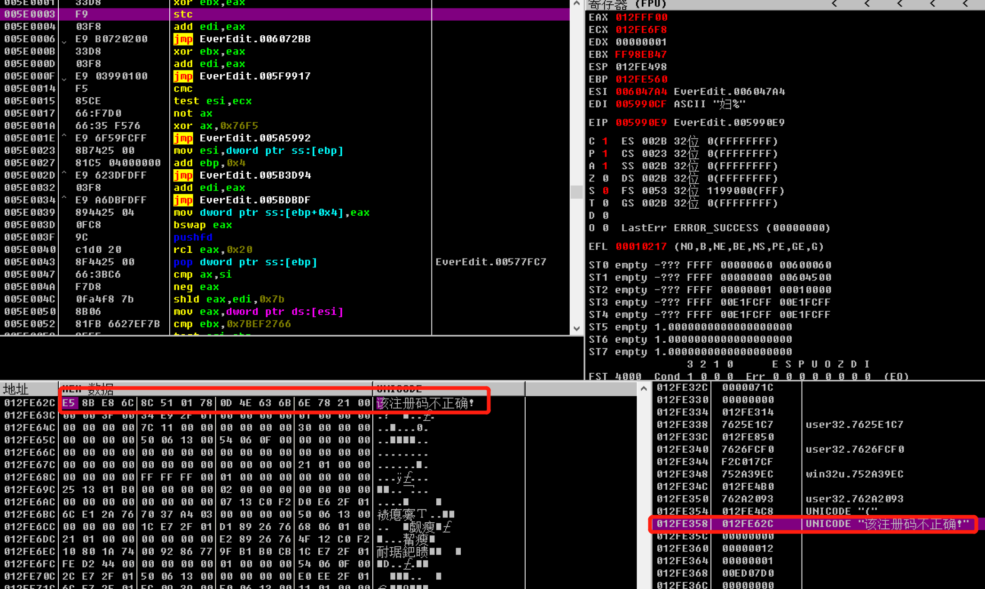Click address 005E0014 cmc row
Screen dimensions: 985x589
pyautogui.click(x=285, y=88)
